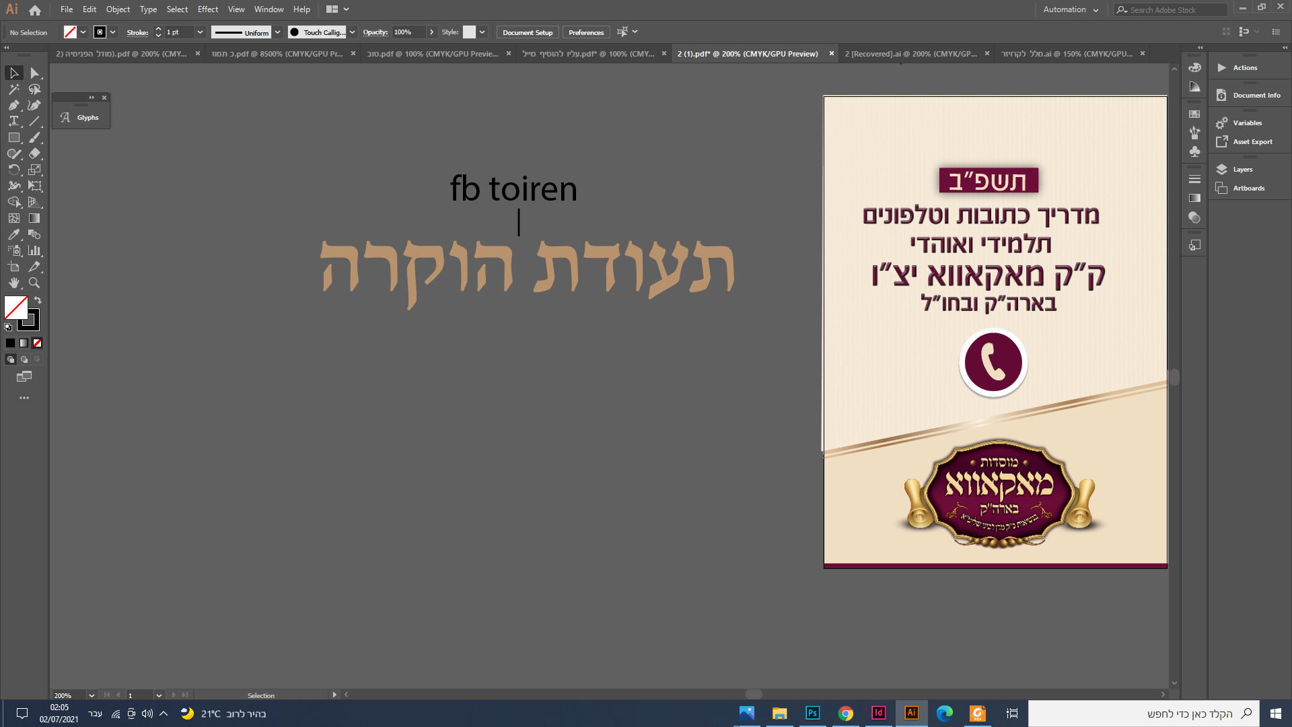Select the Rectangle tool

13,137
